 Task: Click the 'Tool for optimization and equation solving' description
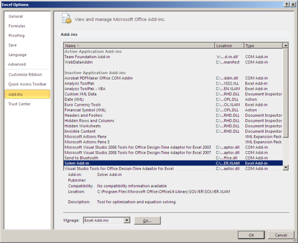point(136,202)
